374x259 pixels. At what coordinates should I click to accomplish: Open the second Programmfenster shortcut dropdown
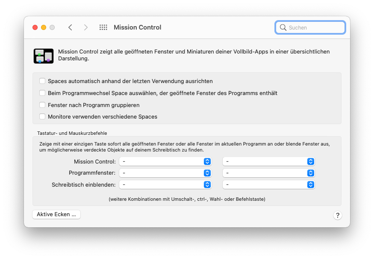click(268, 173)
